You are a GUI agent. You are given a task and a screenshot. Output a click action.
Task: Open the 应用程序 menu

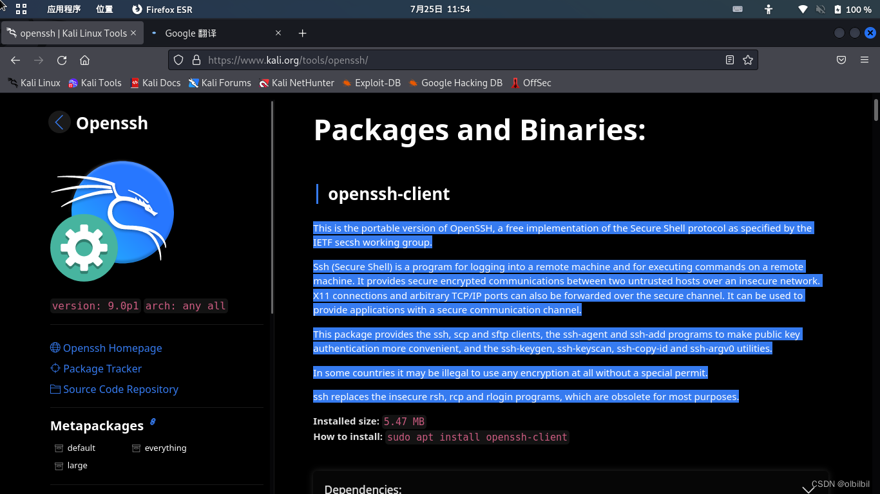tap(64, 9)
